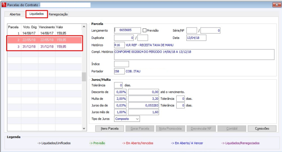Click the Tolerância days field in Juros/Multa
Viewport: 282px width, 152px height.
pyautogui.click(x=118, y=85)
